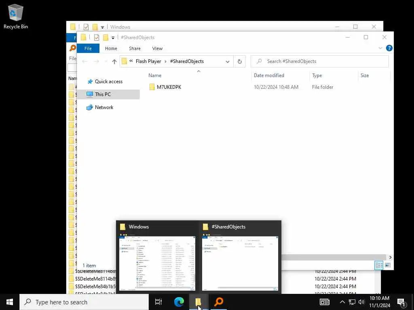This screenshot has width=414, height=310.
Task: Refresh the #SharedObjects folder
Action: point(239,61)
